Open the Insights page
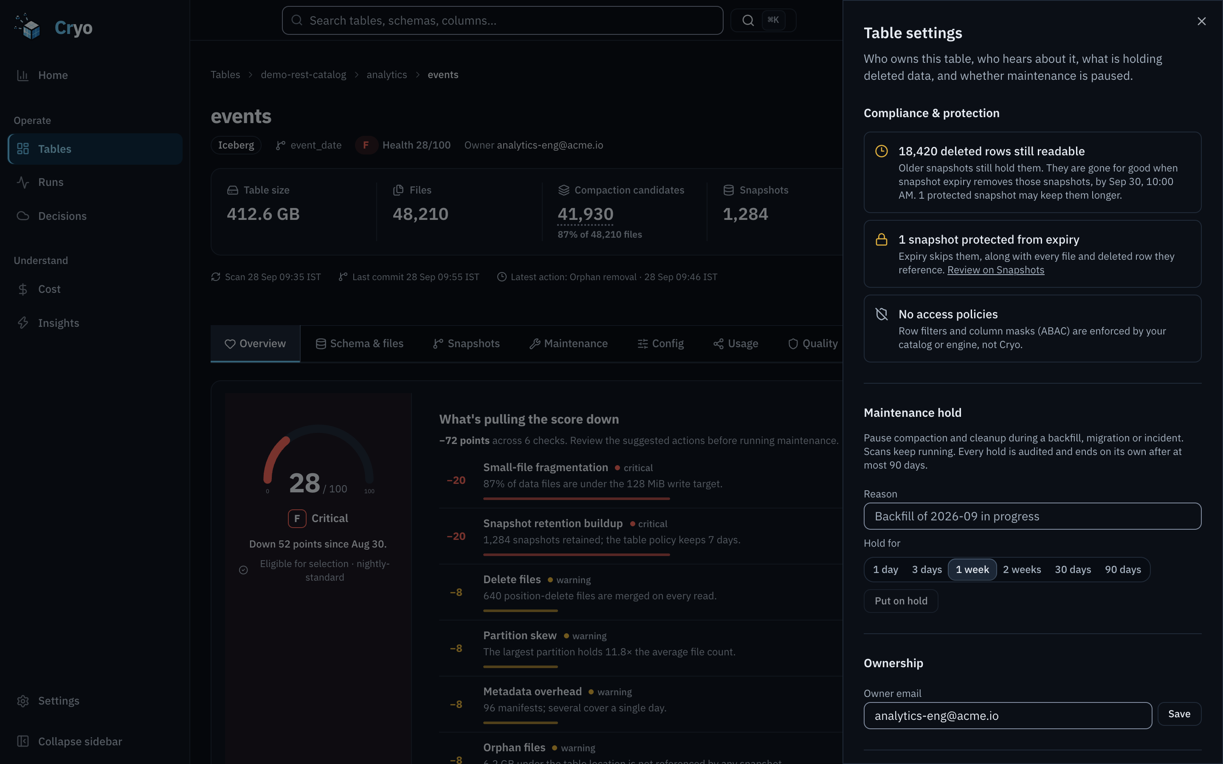This screenshot has width=1223, height=764. [x=95, y=323]
